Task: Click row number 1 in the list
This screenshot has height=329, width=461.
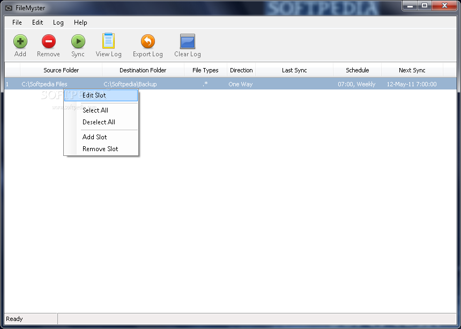Action: click(8, 84)
